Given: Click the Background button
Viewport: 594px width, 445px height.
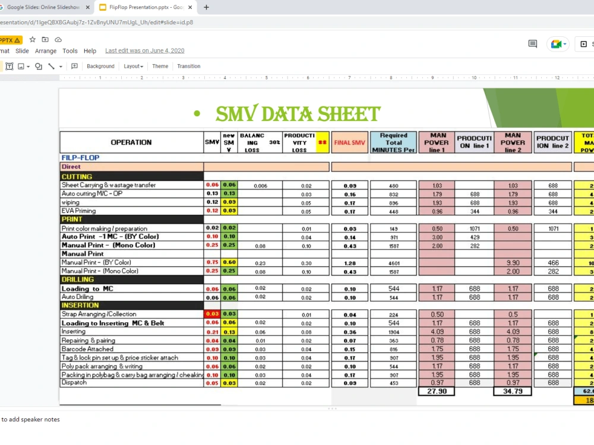Looking at the screenshot, I should pos(100,66).
